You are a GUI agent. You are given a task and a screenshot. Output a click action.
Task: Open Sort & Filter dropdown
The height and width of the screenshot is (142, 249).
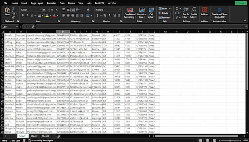(x=186, y=13)
